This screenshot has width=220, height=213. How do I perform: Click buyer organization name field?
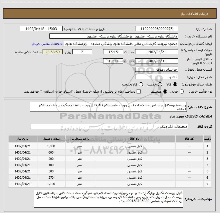pyautogui.click(x=114, y=36)
